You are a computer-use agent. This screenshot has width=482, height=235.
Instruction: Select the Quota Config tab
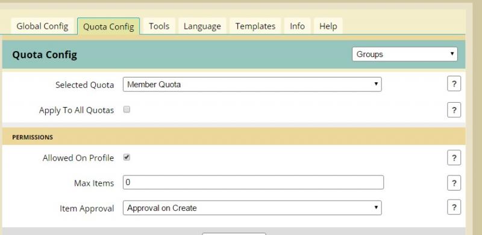point(108,26)
